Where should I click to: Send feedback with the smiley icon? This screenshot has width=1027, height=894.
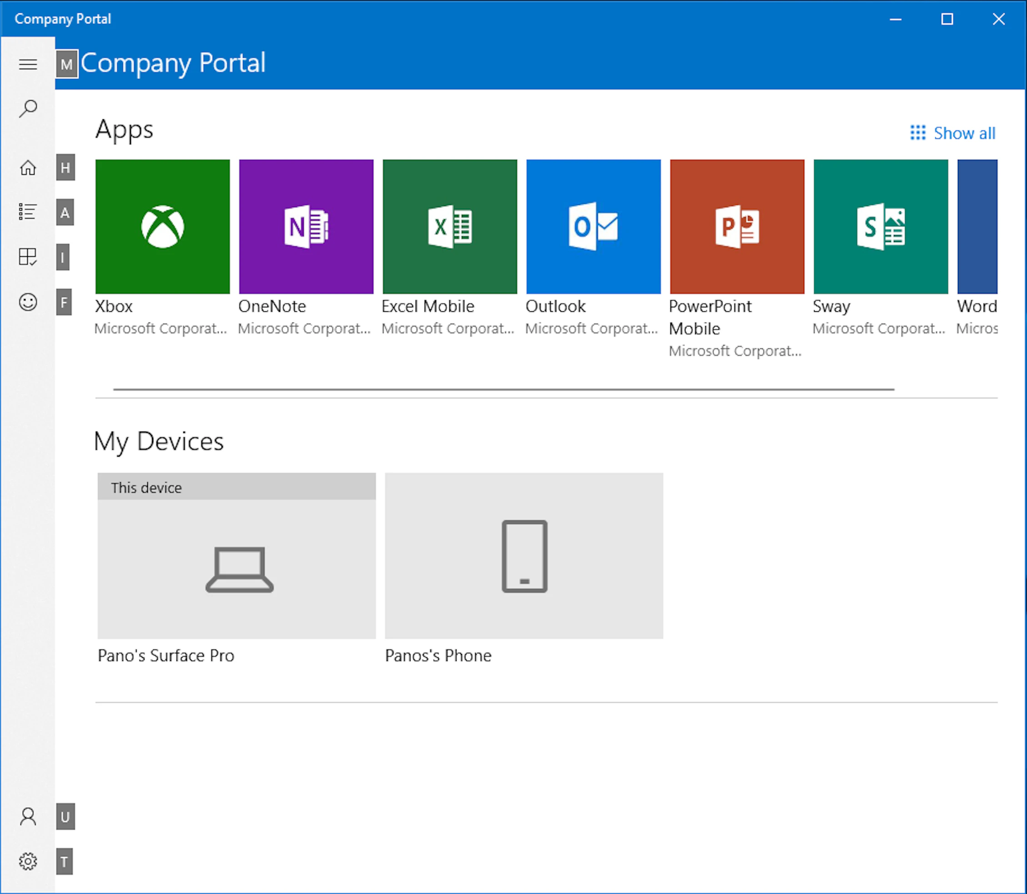(x=28, y=302)
